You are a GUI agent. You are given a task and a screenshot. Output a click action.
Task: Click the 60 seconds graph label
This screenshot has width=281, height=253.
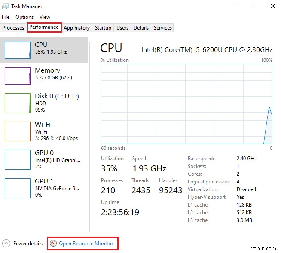click(113, 148)
